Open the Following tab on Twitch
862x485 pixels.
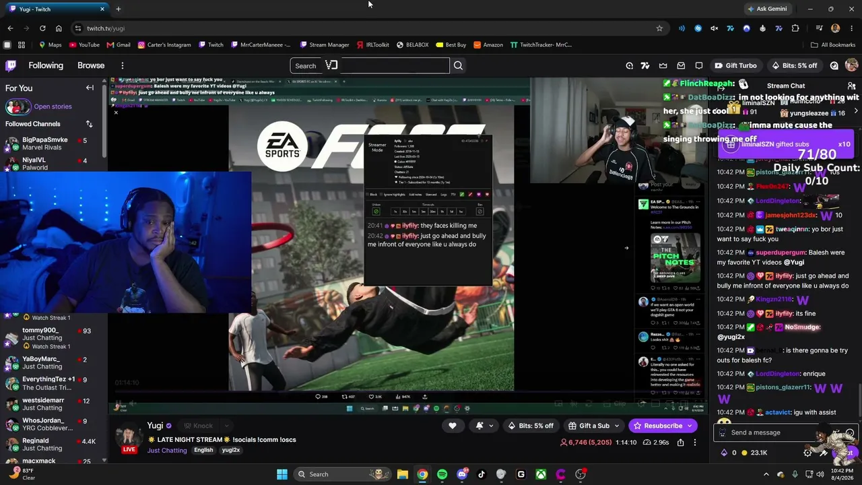click(46, 65)
